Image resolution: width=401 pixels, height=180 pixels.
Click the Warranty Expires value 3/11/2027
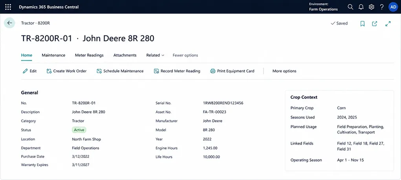click(x=81, y=165)
